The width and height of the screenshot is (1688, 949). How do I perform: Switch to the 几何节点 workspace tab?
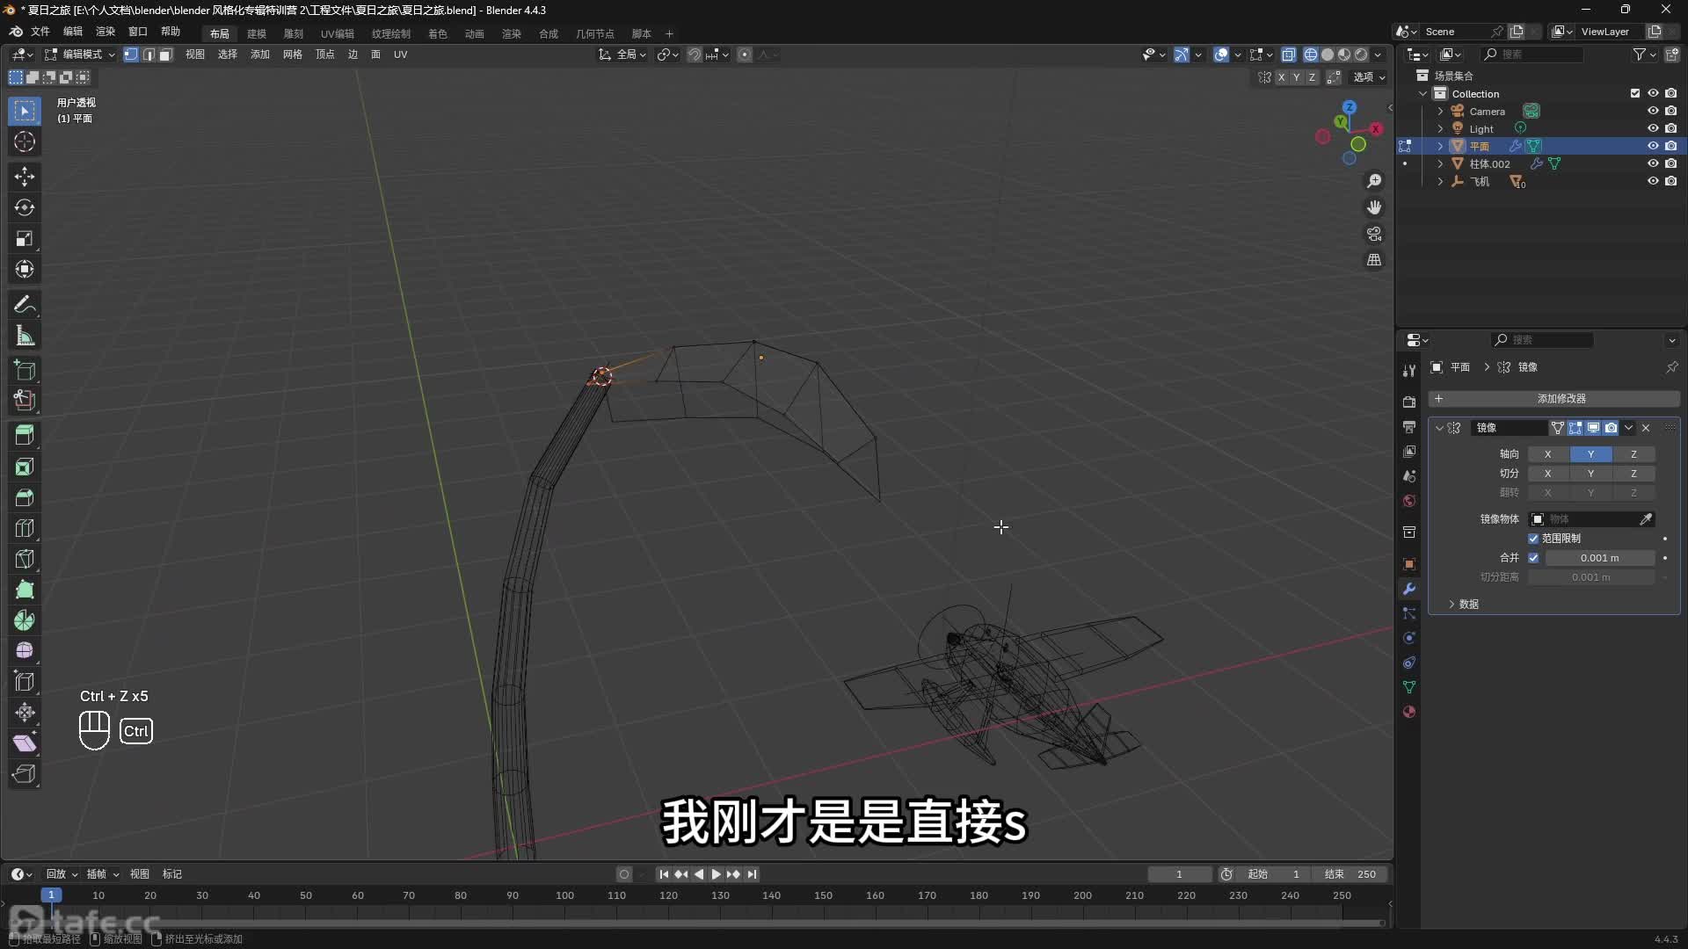click(x=595, y=34)
